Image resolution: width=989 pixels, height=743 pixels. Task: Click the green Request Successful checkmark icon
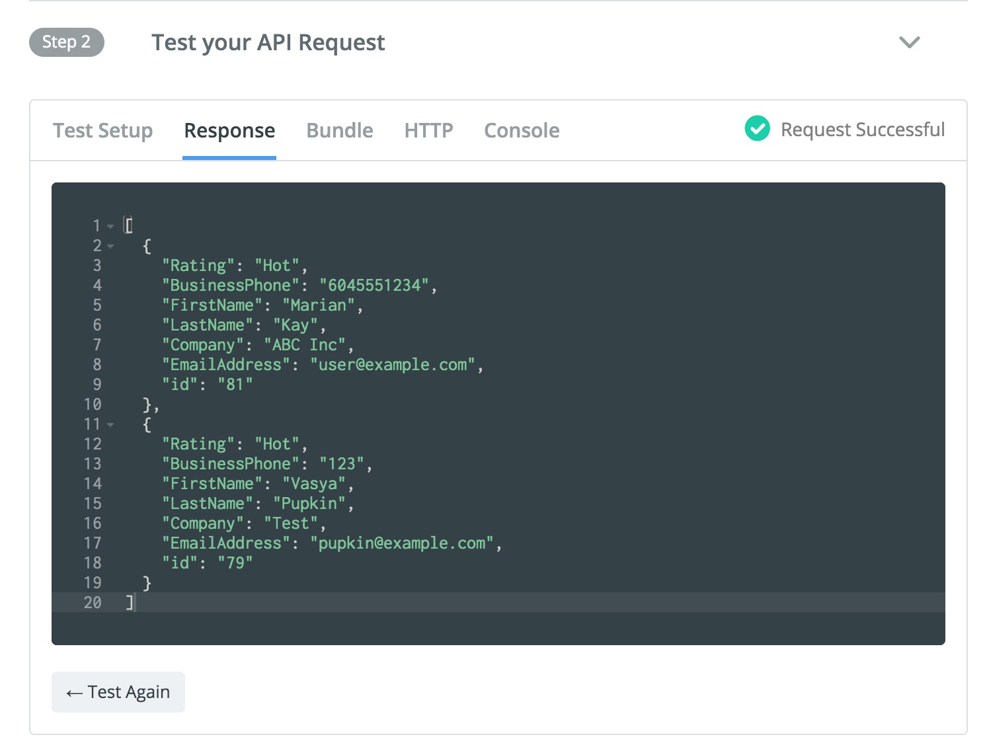(x=757, y=129)
